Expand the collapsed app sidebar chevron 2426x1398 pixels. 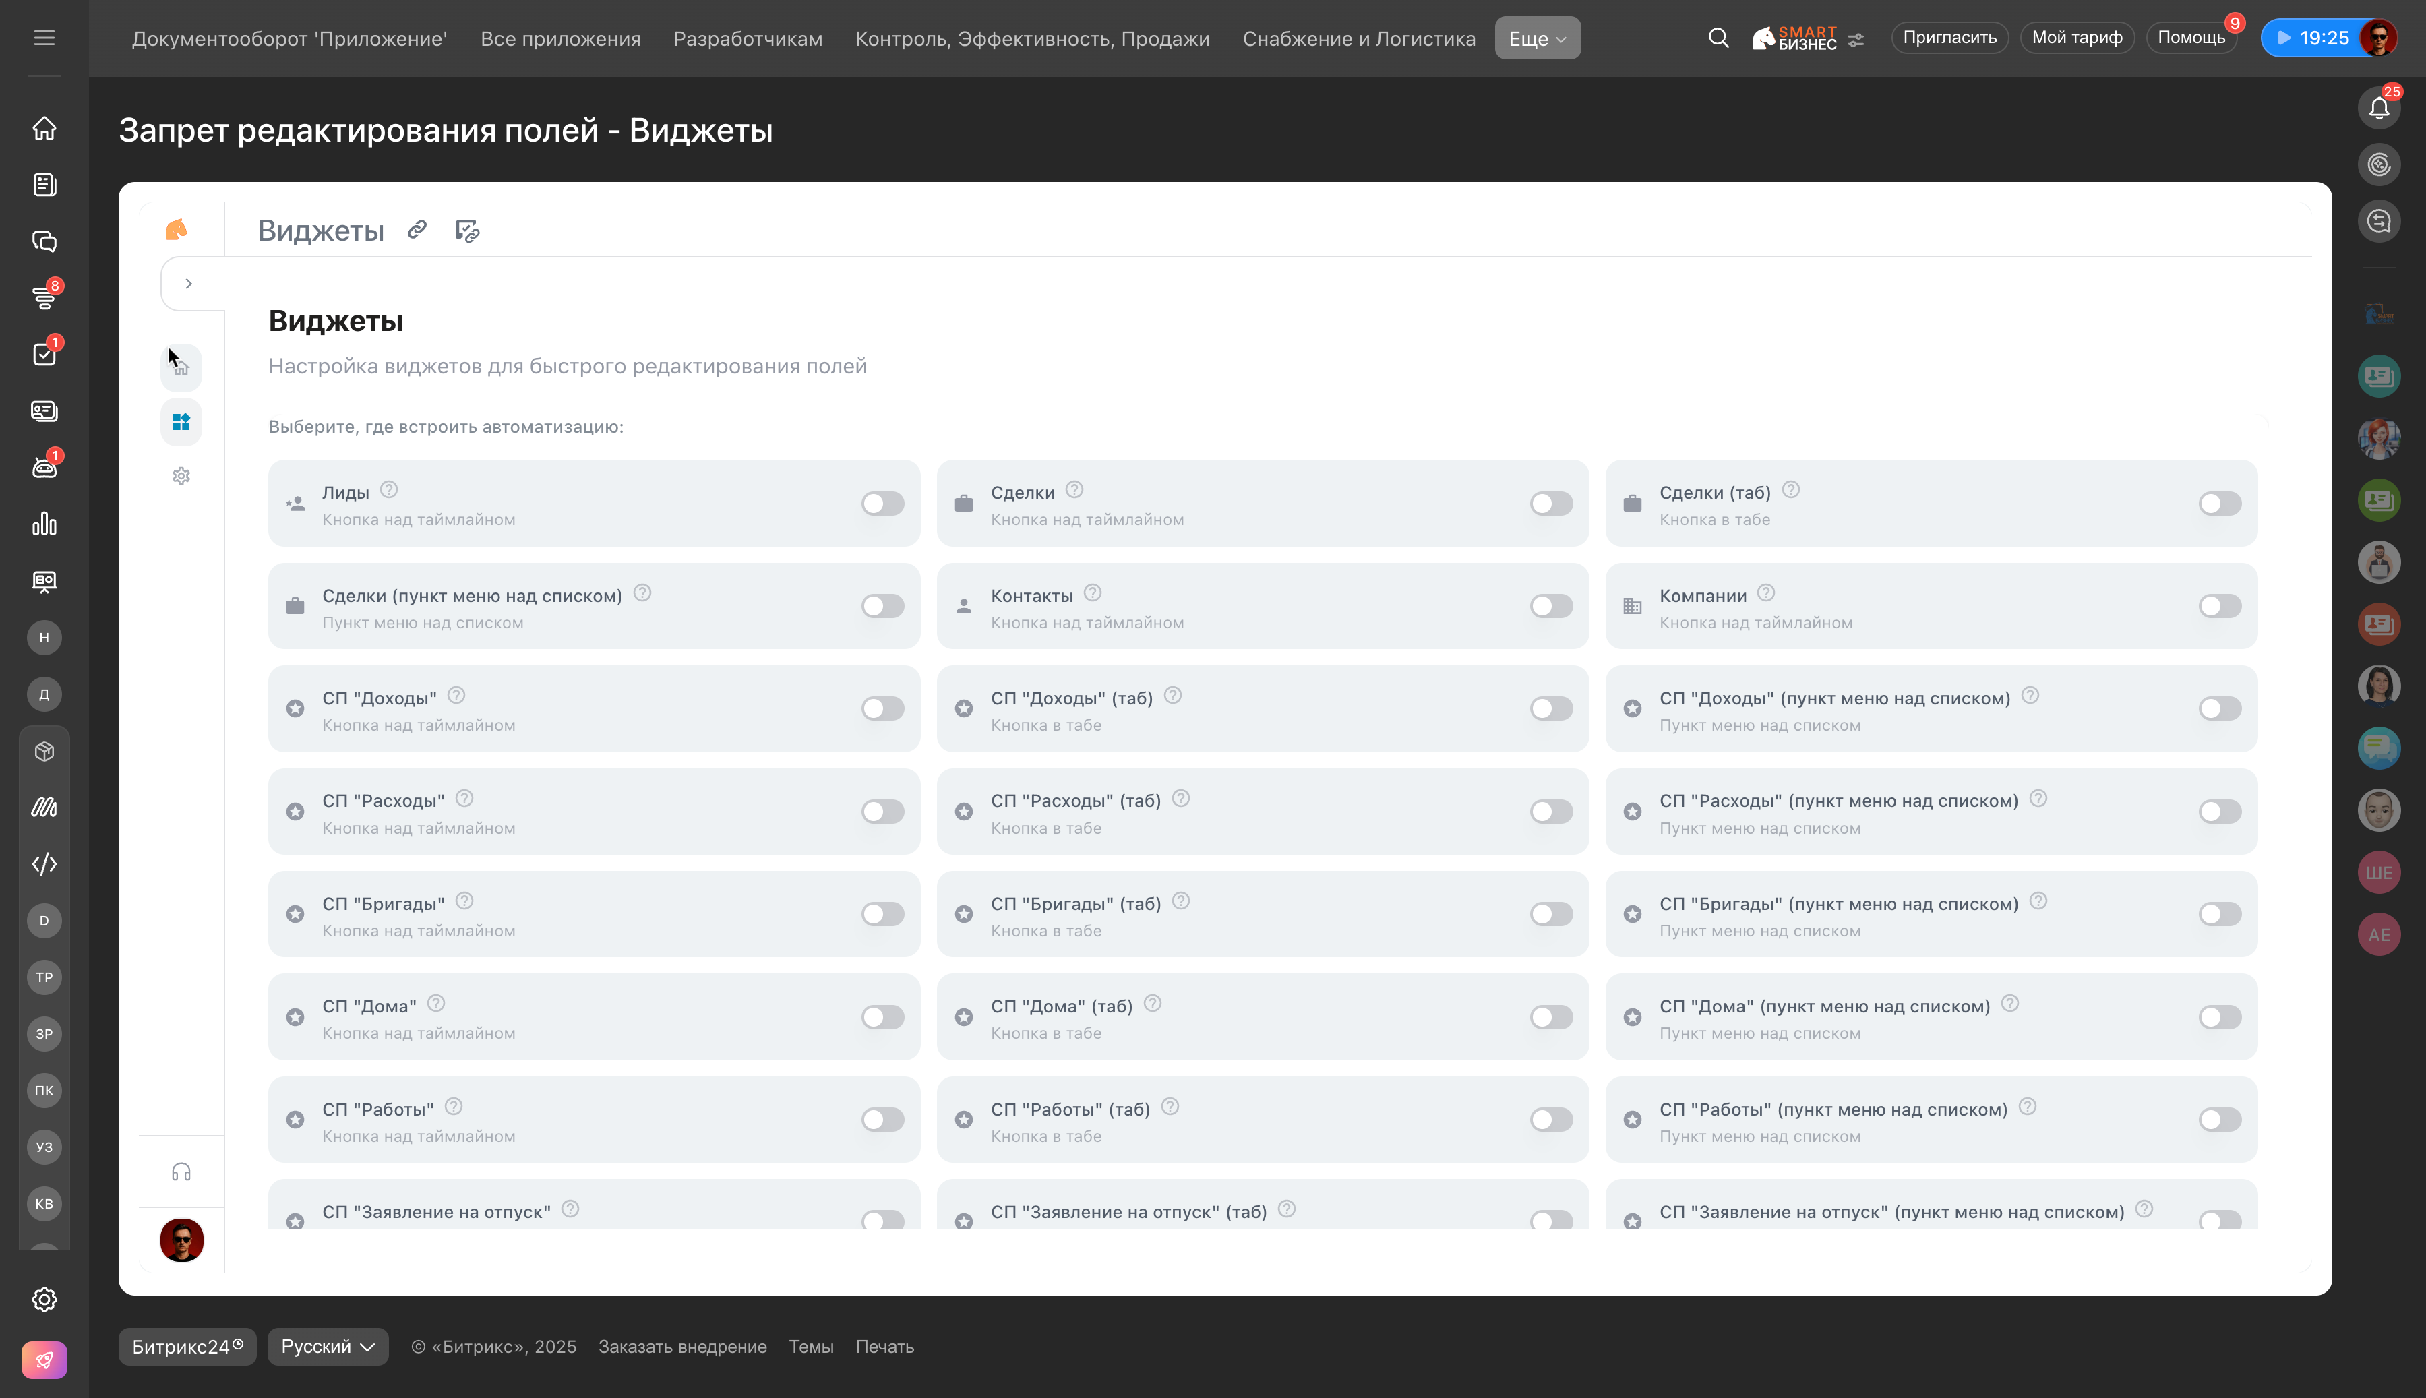pos(189,284)
